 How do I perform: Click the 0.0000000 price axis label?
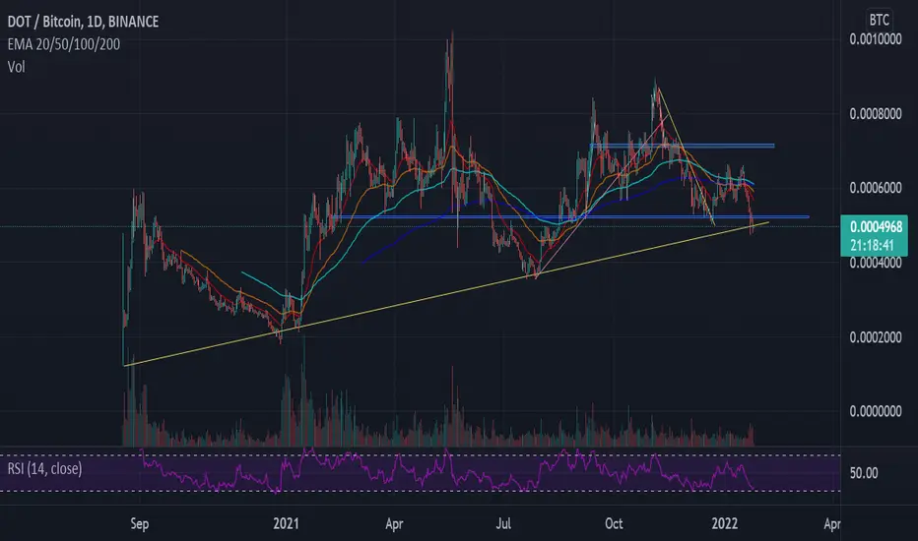pos(876,412)
